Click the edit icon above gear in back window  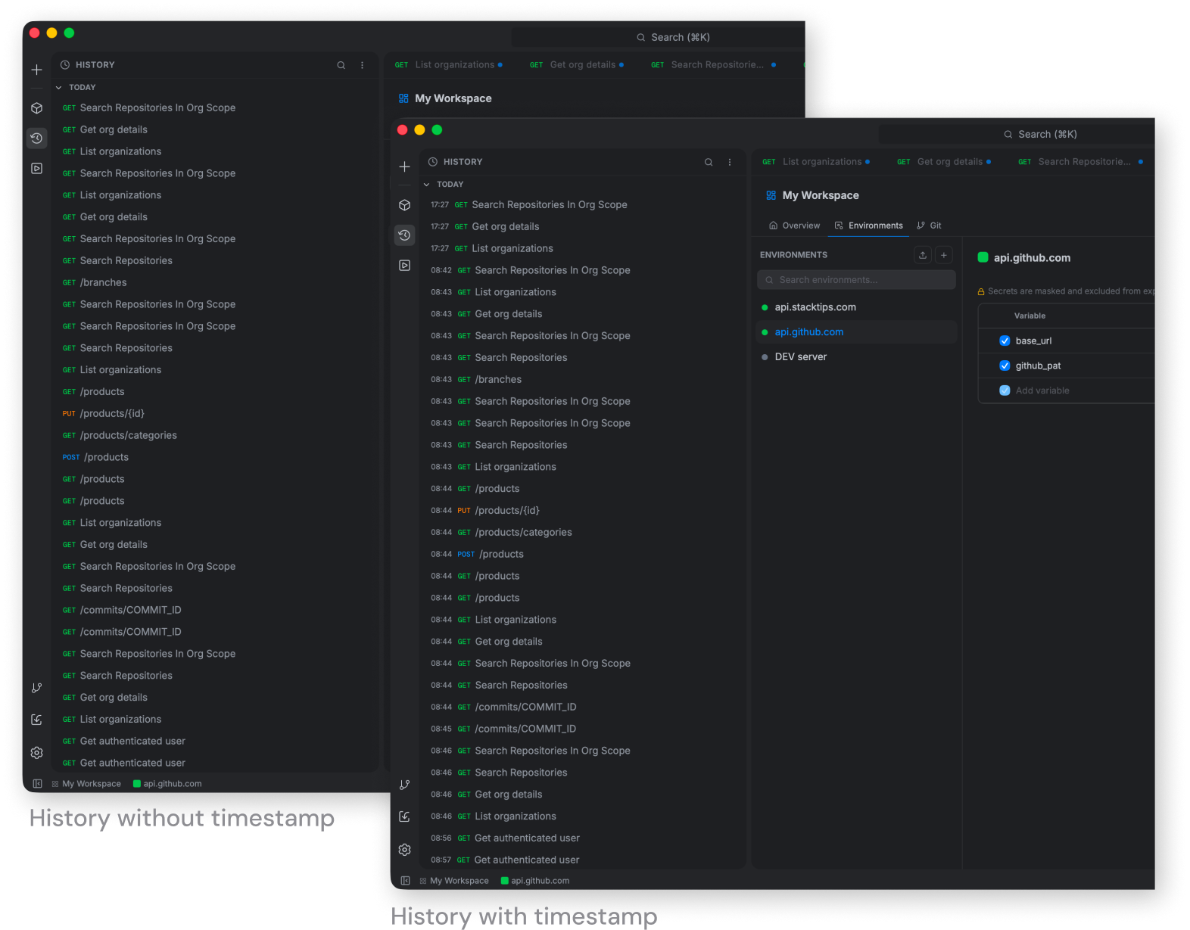[x=36, y=720]
